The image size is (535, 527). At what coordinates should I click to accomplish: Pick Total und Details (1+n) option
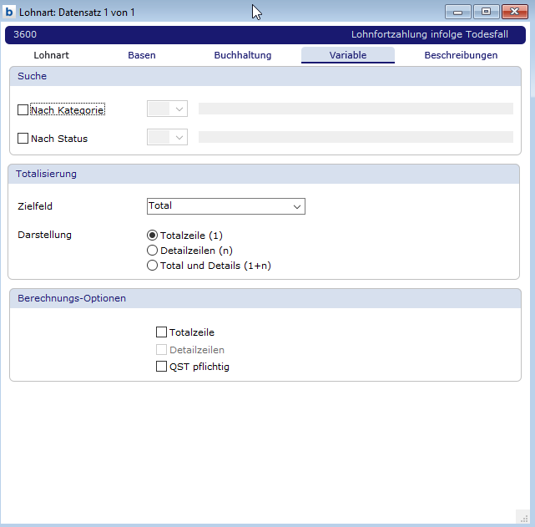pos(152,266)
